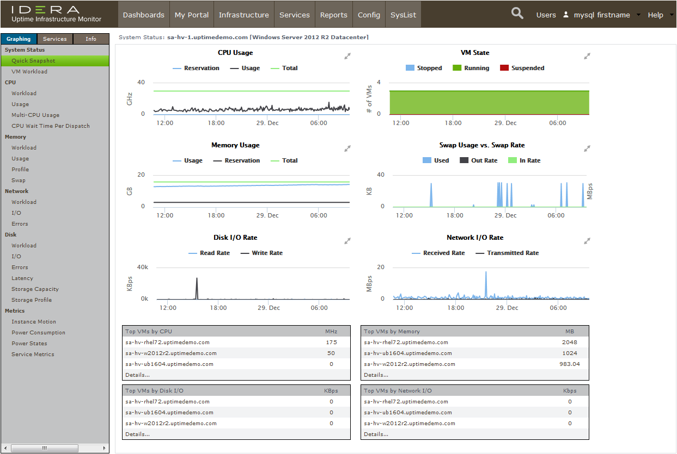The image size is (677, 454).
Task: Click the search magnifier icon
Action: pyautogui.click(x=517, y=14)
